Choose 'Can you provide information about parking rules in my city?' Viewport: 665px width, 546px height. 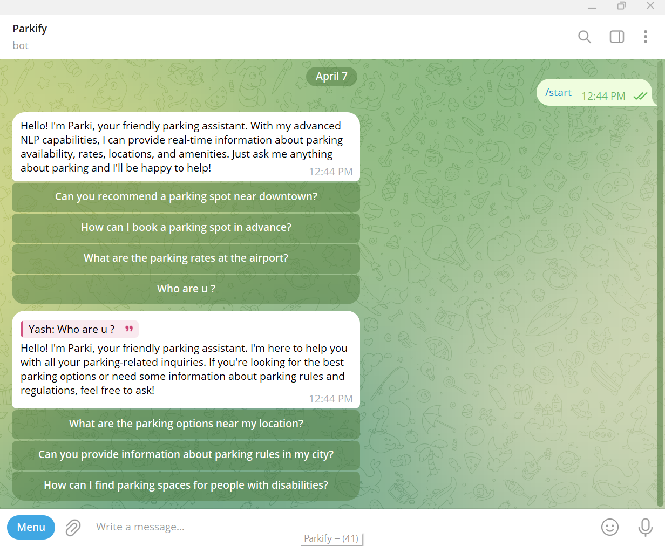pos(186,455)
